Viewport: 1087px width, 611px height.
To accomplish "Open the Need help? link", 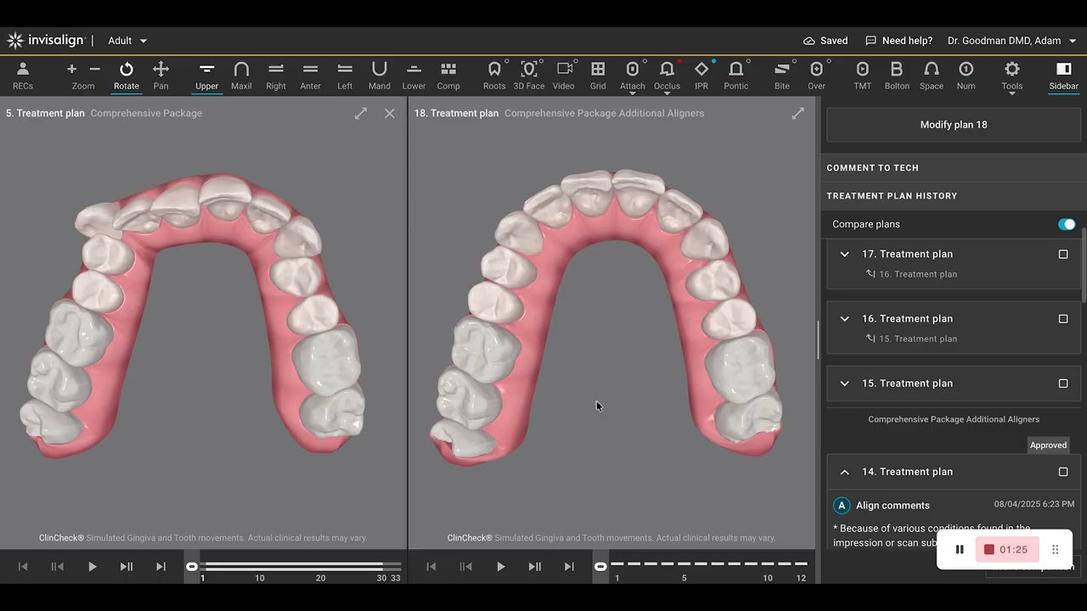I will coord(898,41).
